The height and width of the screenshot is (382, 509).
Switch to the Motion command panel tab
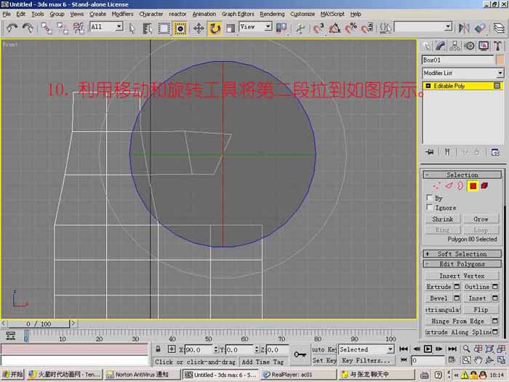click(x=469, y=46)
